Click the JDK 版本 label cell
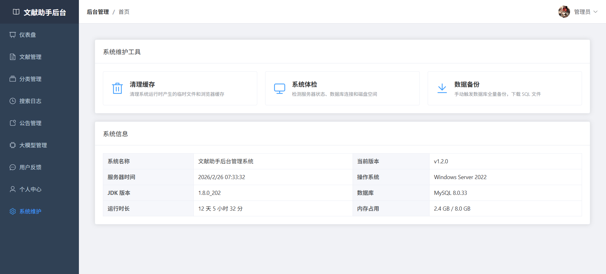606x274 pixels. (x=148, y=193)
